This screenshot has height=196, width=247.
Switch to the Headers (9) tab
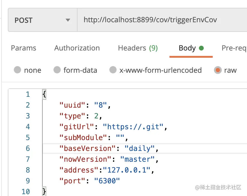pyautogui.click(x=138, y=48)
